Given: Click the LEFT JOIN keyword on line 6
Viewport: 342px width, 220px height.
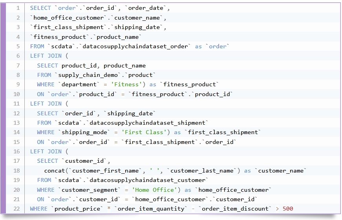Looking at the screenshot, I should point(46,56).
